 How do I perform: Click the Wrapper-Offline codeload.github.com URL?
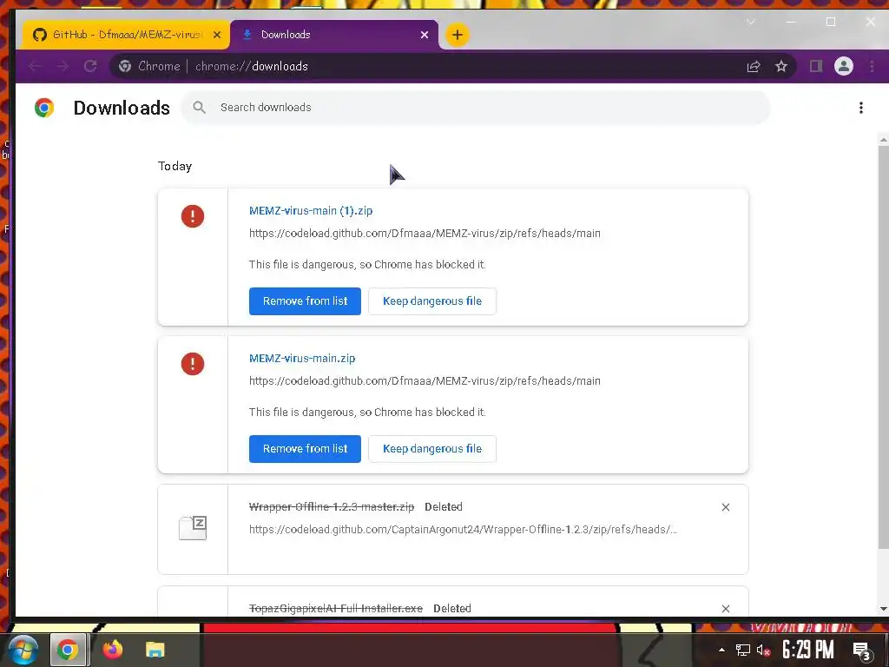[x=463, y=530]
